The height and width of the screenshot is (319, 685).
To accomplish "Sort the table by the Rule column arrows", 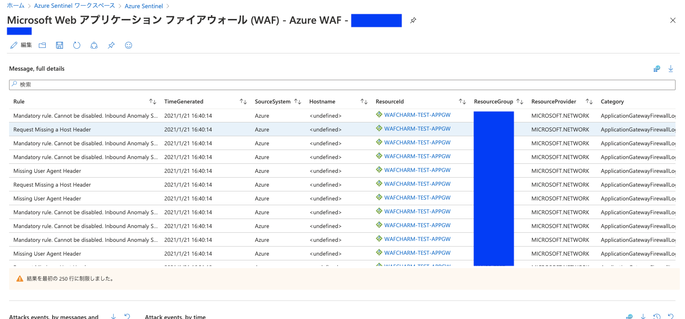I will 153,102.
